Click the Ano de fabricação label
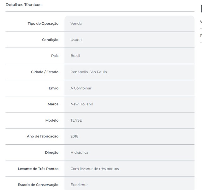Image resolution: width=202 pixels, height=190 pixels. [x=43, y=136]
